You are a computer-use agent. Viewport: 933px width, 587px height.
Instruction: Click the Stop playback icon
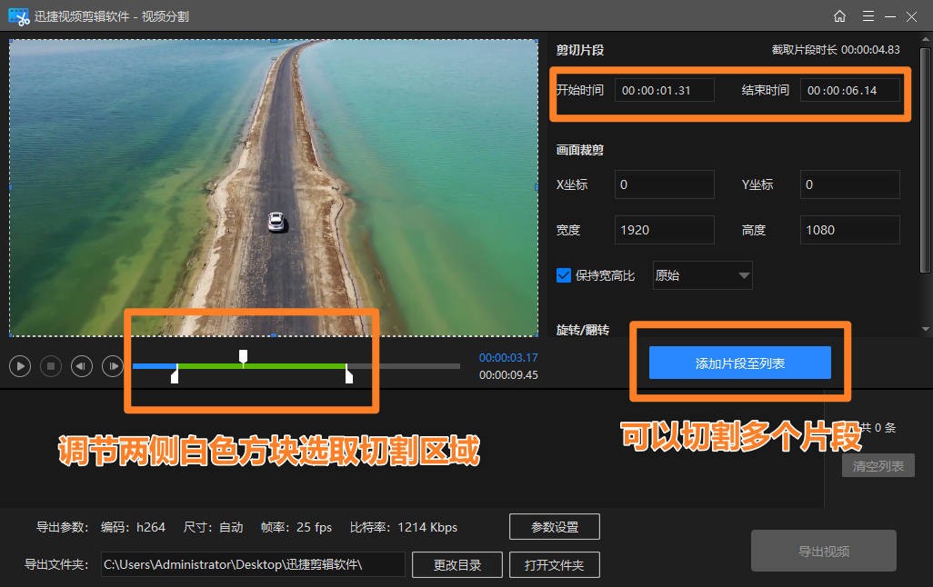tap(50, 366)
